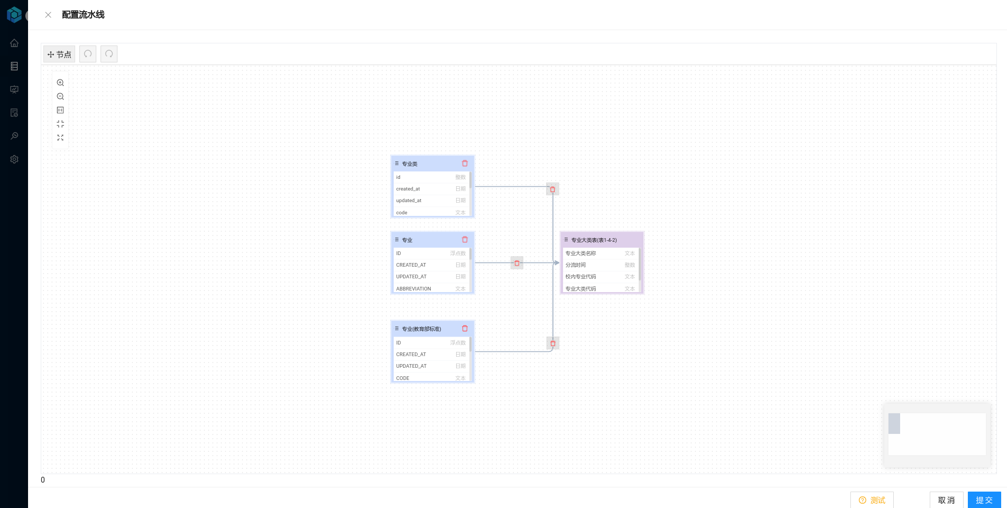1007x508 pixels.
Task: Click the 专业类 node field scrollbar
Action: pyautogui.click(x=470, y=180)
